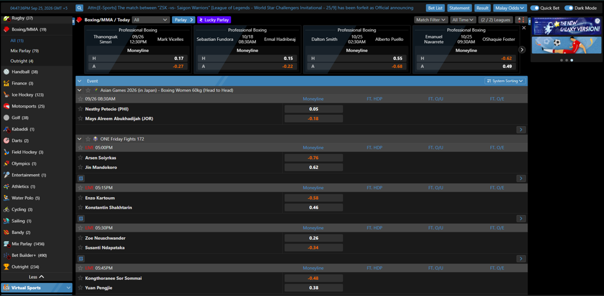
Task: Open the Bet Builder+ icon
Action: coord(6,256)
